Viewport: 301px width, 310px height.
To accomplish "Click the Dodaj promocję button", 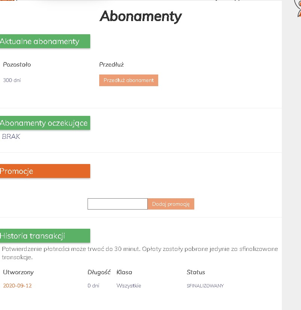I will click(171, 204).
